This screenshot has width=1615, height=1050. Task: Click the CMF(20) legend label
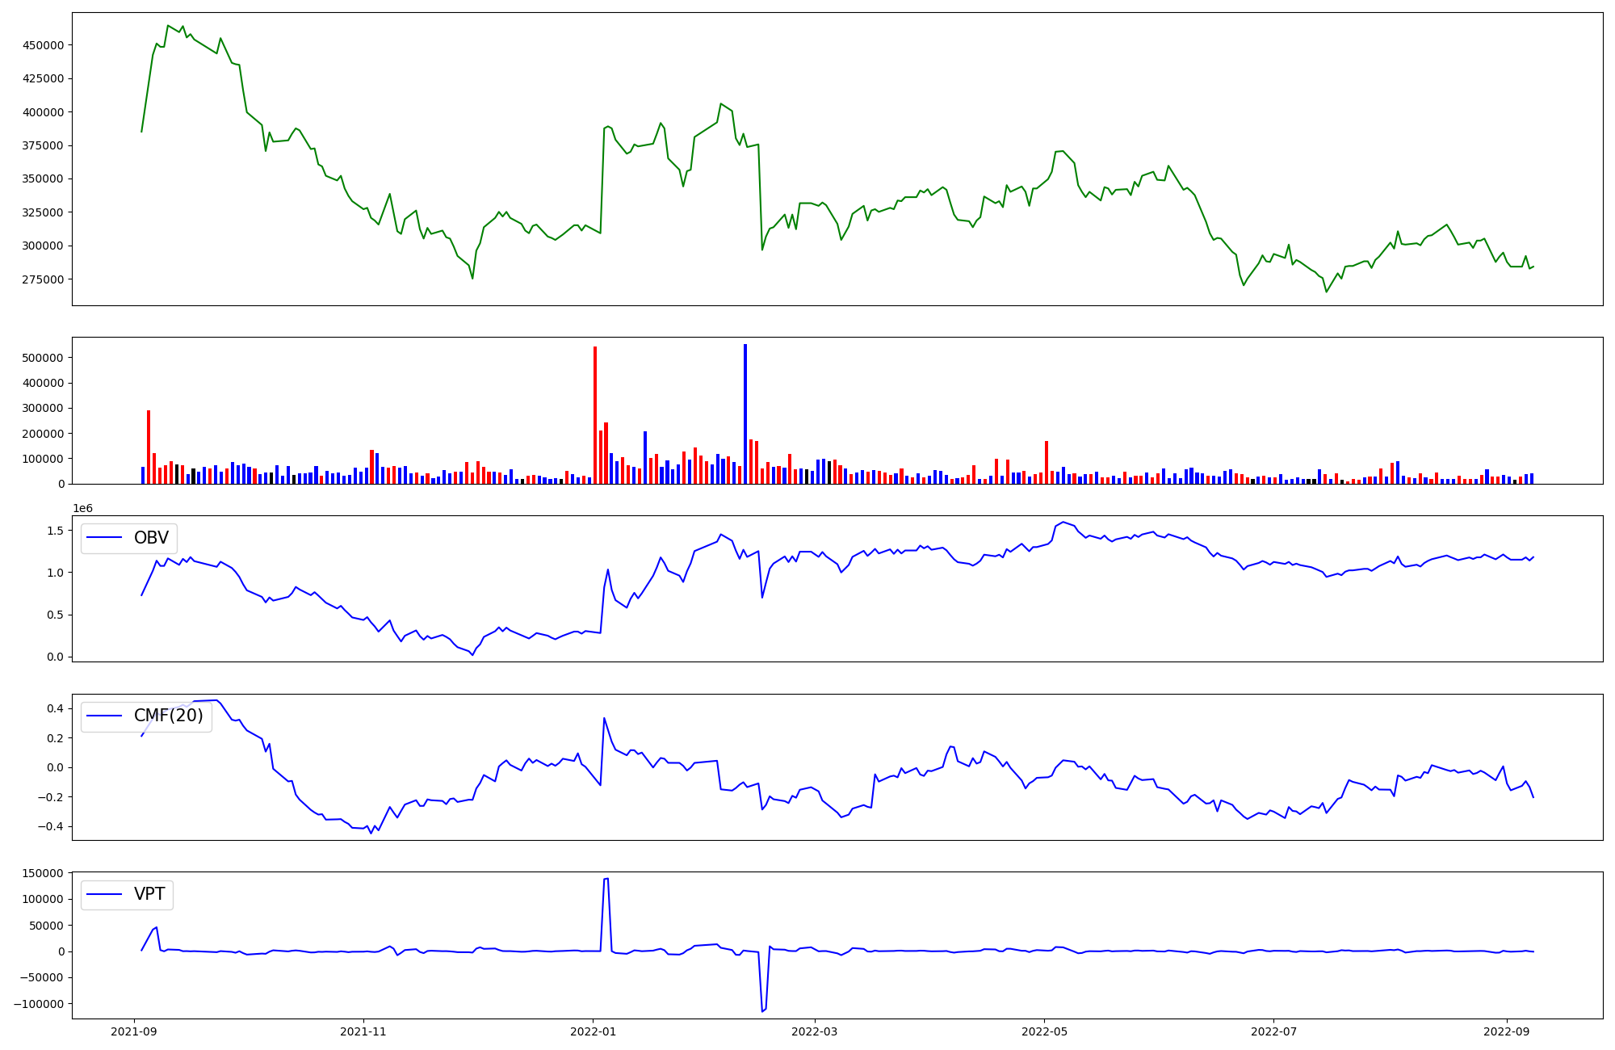(168, 716)
